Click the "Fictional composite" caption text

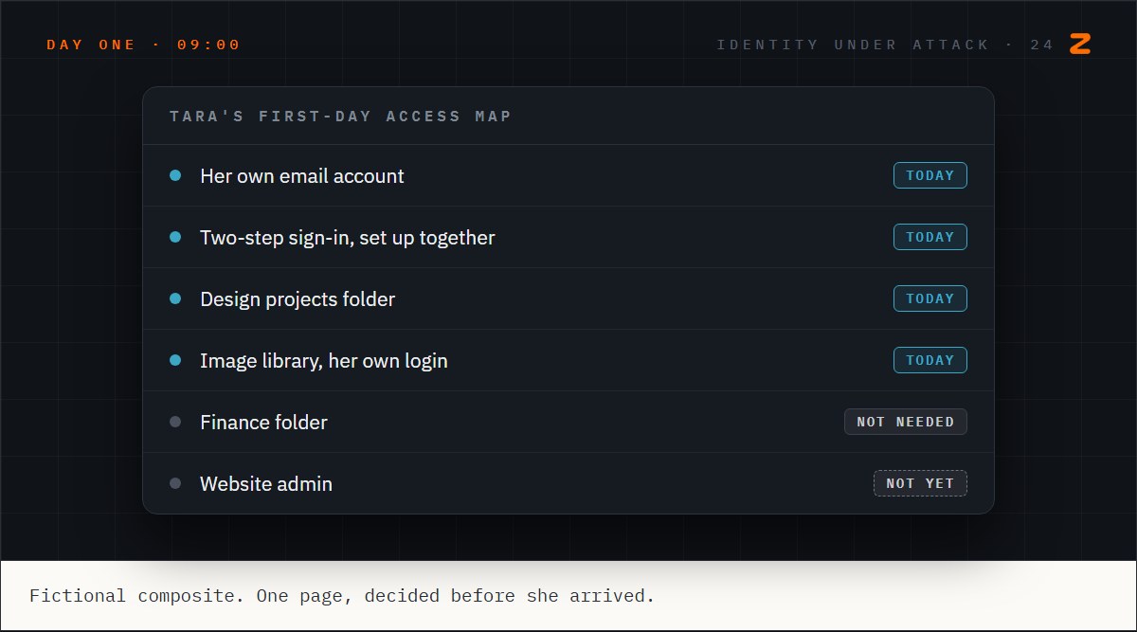point(342,596)
